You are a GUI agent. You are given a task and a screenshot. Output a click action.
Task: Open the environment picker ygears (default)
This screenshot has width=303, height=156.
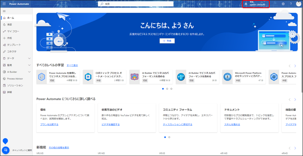(256, 4)
